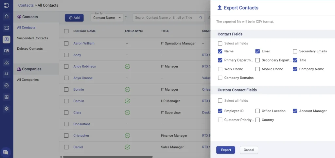Screen dimensions: 335x158
Task: Select the Contacts section header
Action: pos(36,17)
